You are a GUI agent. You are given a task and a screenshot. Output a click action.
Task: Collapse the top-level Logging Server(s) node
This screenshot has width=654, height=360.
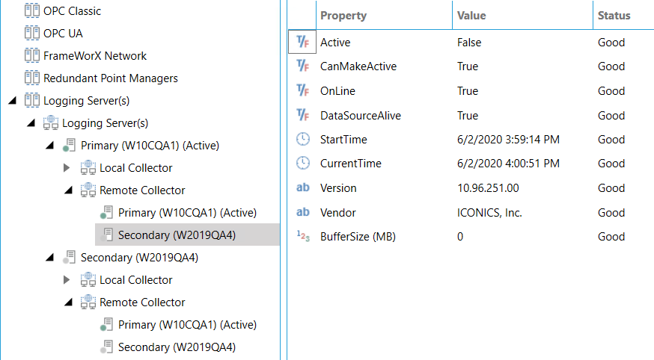[12, 101]
